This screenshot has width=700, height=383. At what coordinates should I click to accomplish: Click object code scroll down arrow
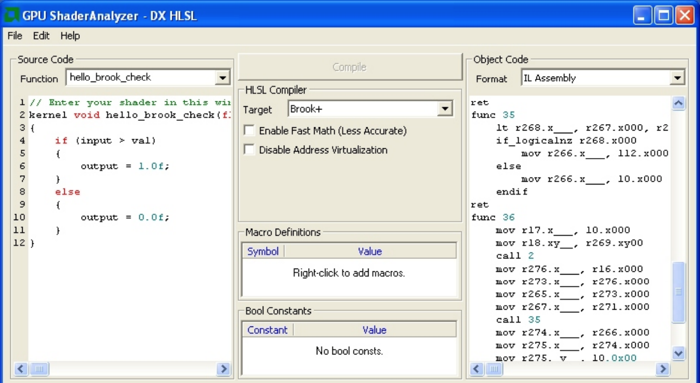tap(678, 353)
